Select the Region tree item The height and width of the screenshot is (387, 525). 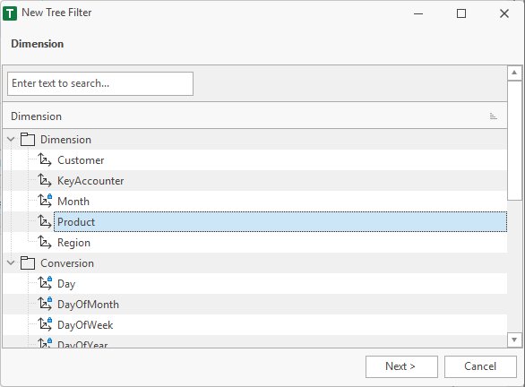pyautogui.click(x=73, y=243)
